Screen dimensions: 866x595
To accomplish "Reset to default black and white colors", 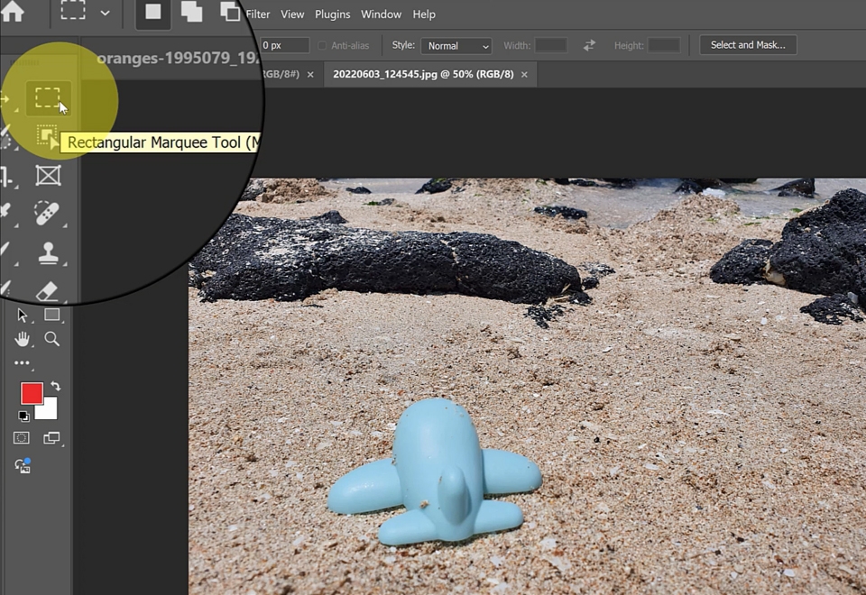I will tap(23, 416).
